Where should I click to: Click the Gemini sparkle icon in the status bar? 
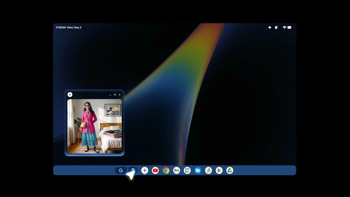point(269,27)
